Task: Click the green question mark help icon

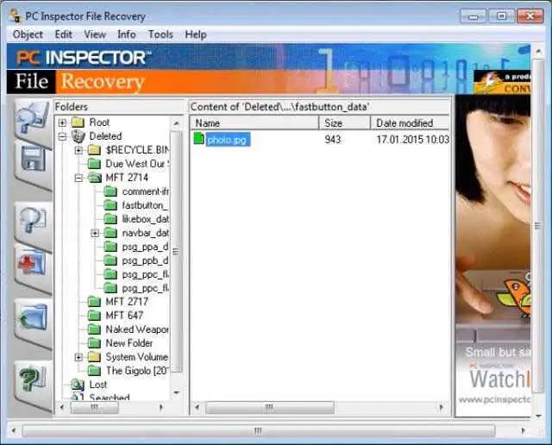Action: (x=33, y=379)
